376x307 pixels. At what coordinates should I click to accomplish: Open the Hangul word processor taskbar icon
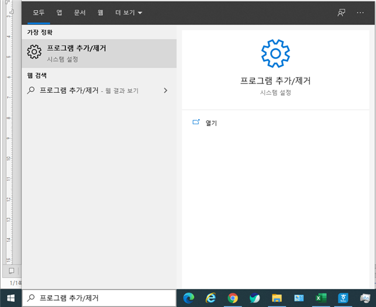coord(343,298)
